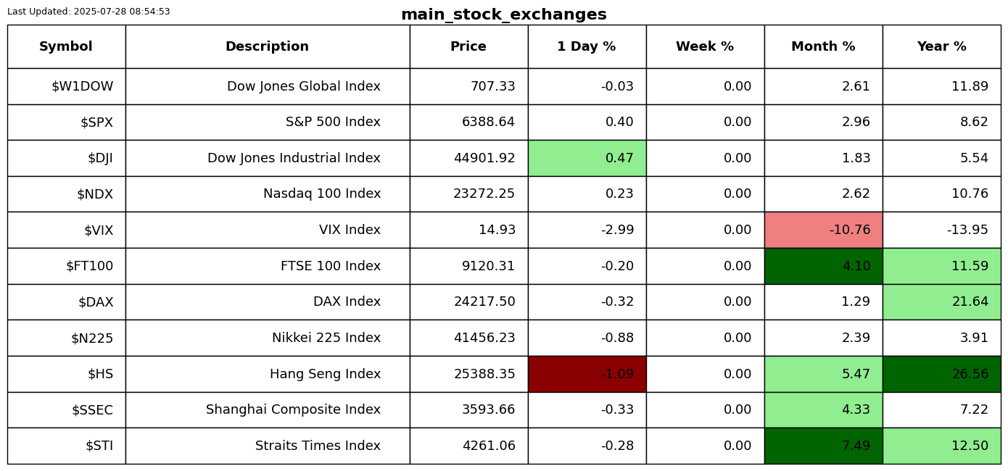Viewport: 1008px width, 471px height.
Task: Click the Last Updated timestamp
Action: pyautogui.click(x=88, y=12)
